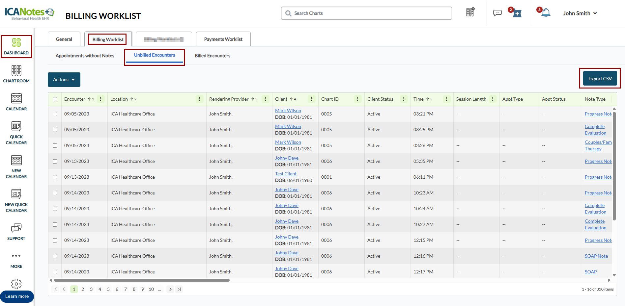The height and width of the screenshot is (306, 625).
Task: Switch to the Payments Worklist tab
Action: tap(223, 39)
